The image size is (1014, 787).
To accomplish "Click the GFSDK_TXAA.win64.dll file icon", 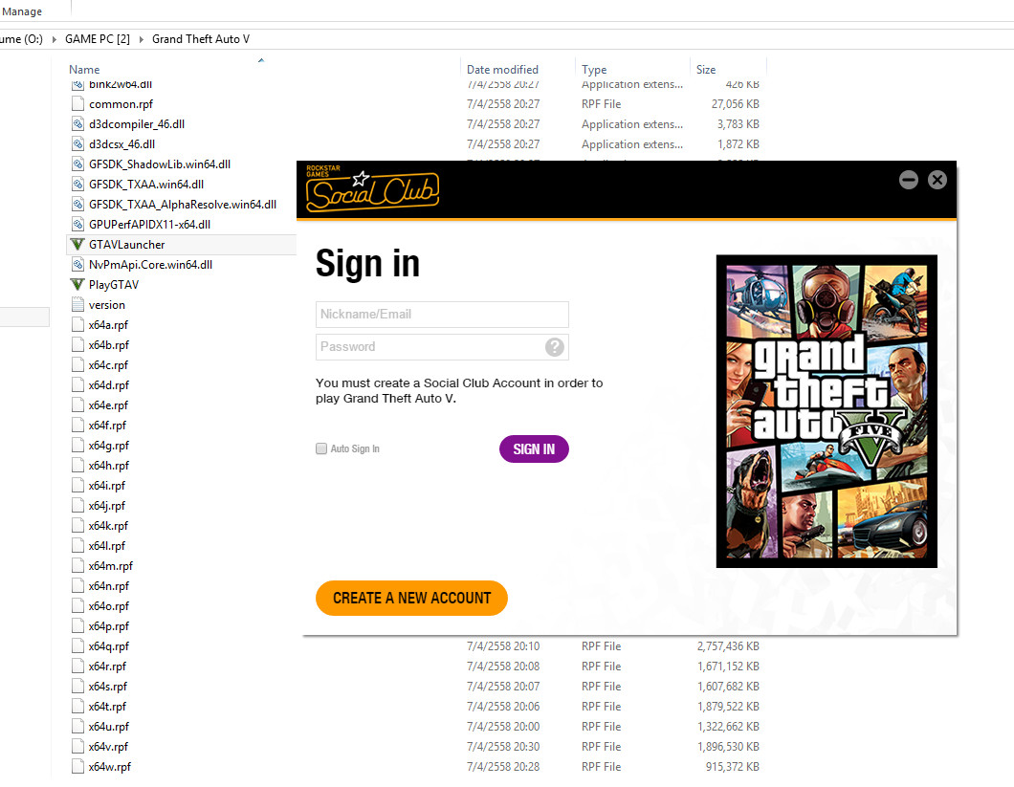I will tap(77, 185).
